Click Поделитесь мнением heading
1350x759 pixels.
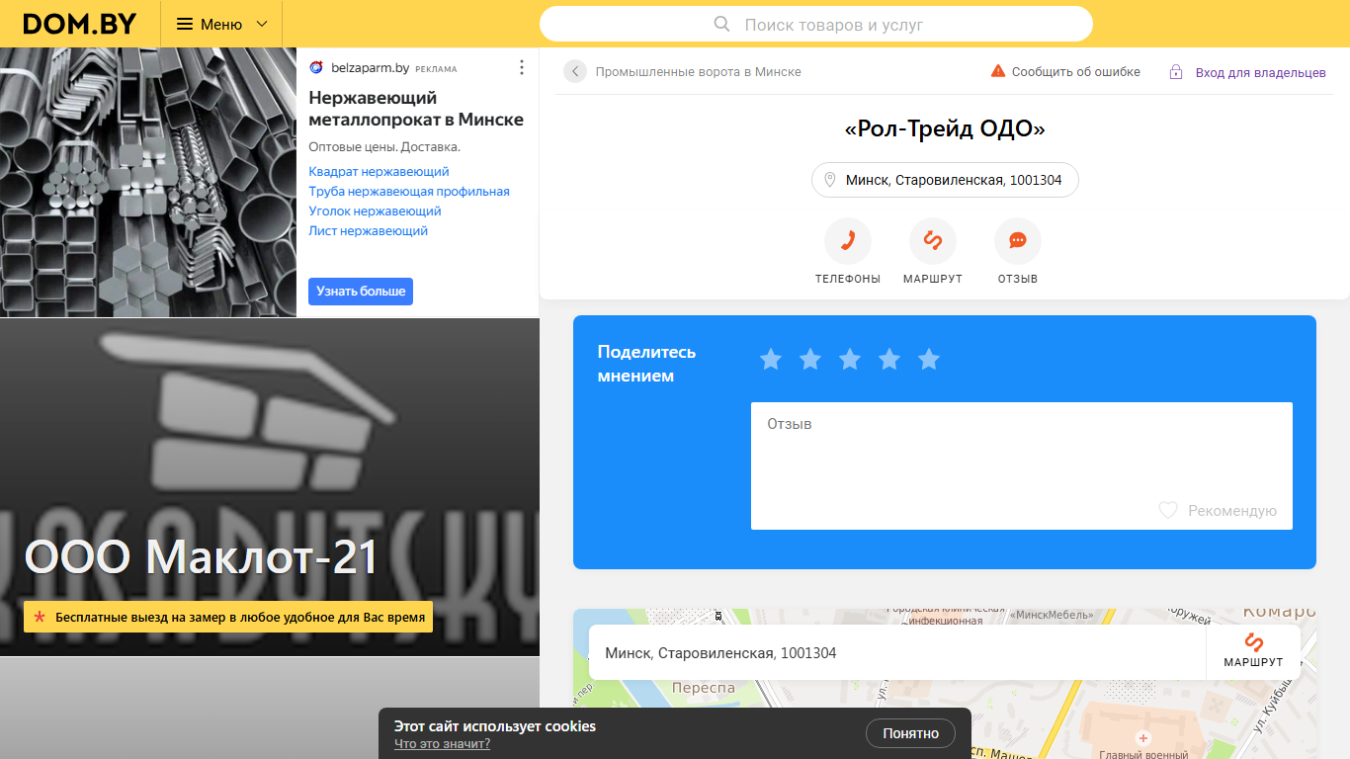tap(646, 364)
